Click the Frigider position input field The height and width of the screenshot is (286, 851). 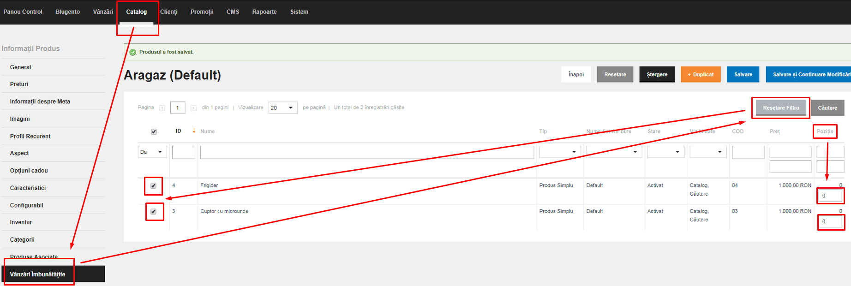click(x=830, y=196)
